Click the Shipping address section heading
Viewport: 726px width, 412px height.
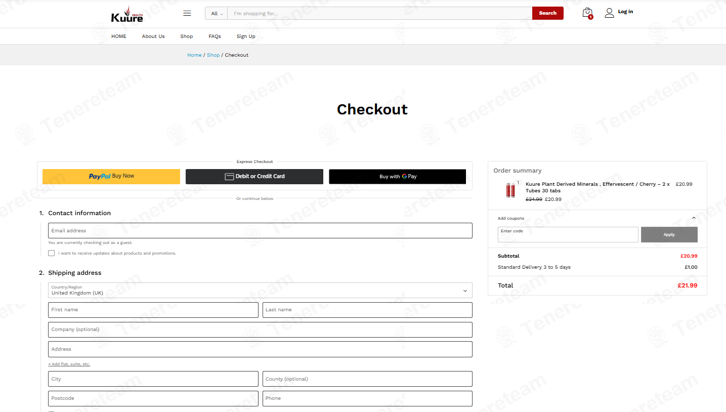pos(75,273)
